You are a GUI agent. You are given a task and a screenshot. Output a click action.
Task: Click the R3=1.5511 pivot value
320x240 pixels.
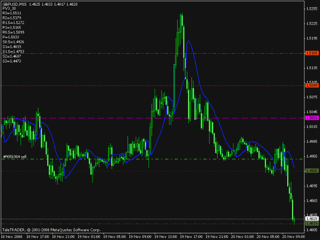[12, 13]
